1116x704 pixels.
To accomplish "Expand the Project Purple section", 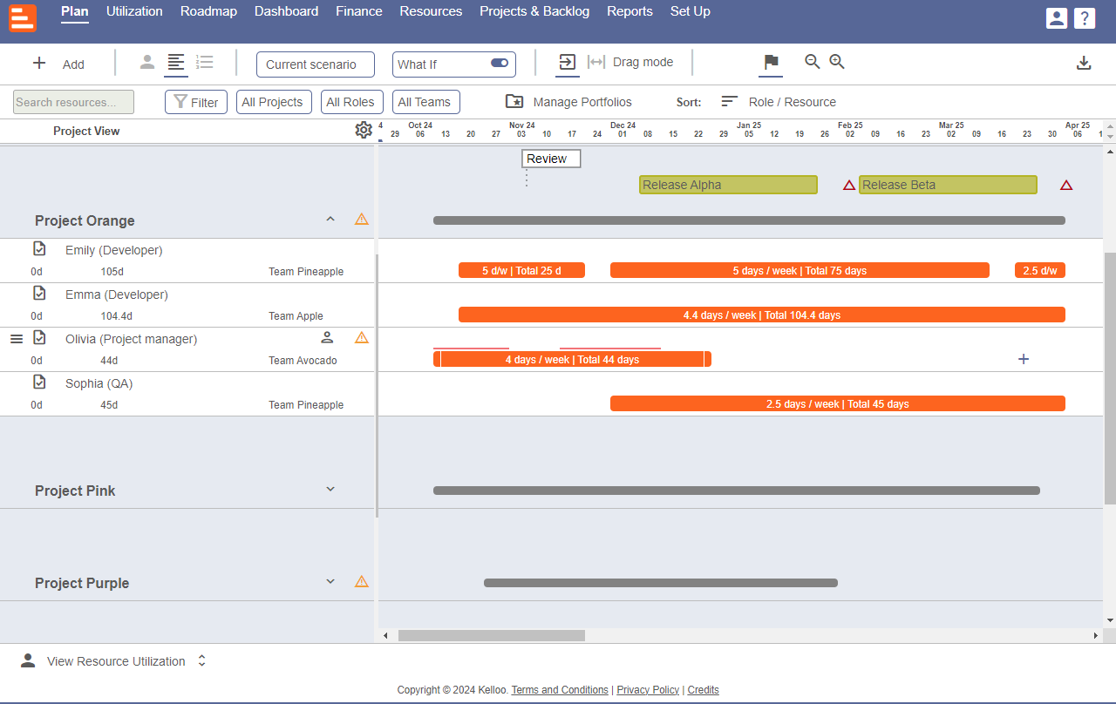I will [330, 581].
